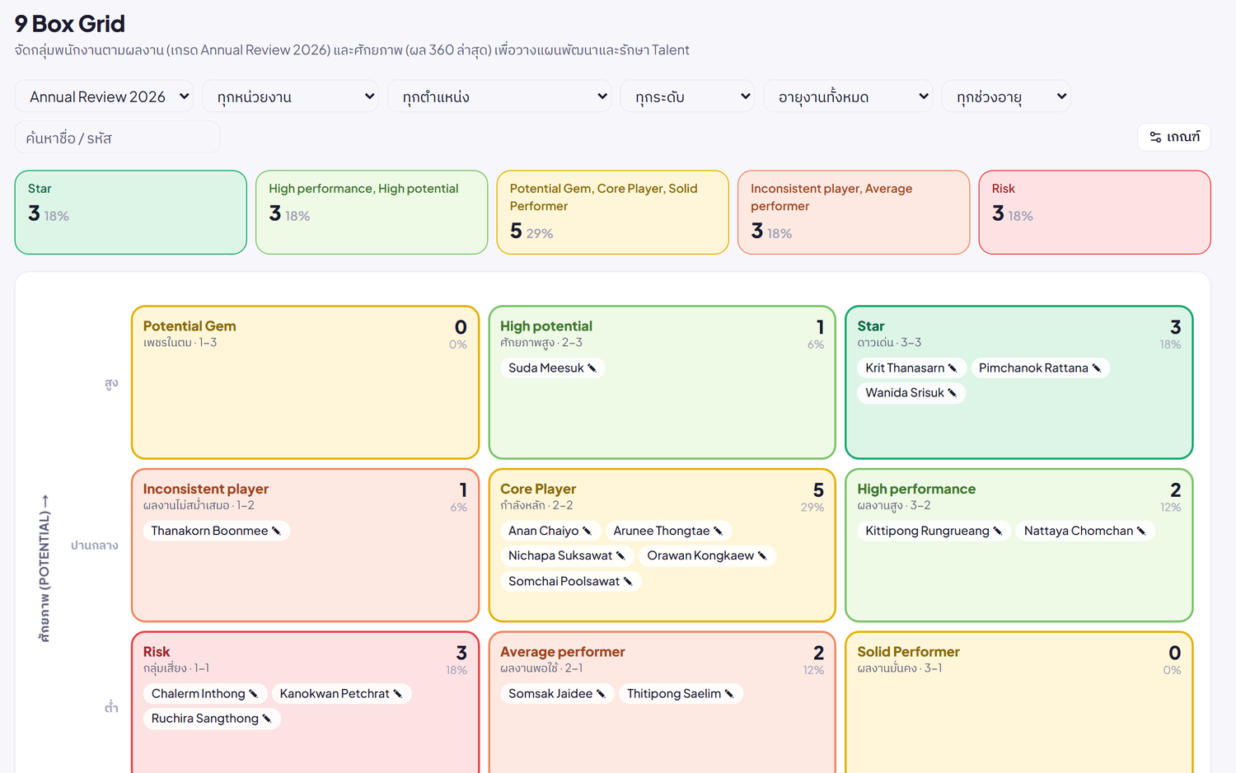Image resolution: width=1236 pixels, height=773 pixels.
Task: Click edit pencil beside Orawan Kongkaew
Action: 762,556
